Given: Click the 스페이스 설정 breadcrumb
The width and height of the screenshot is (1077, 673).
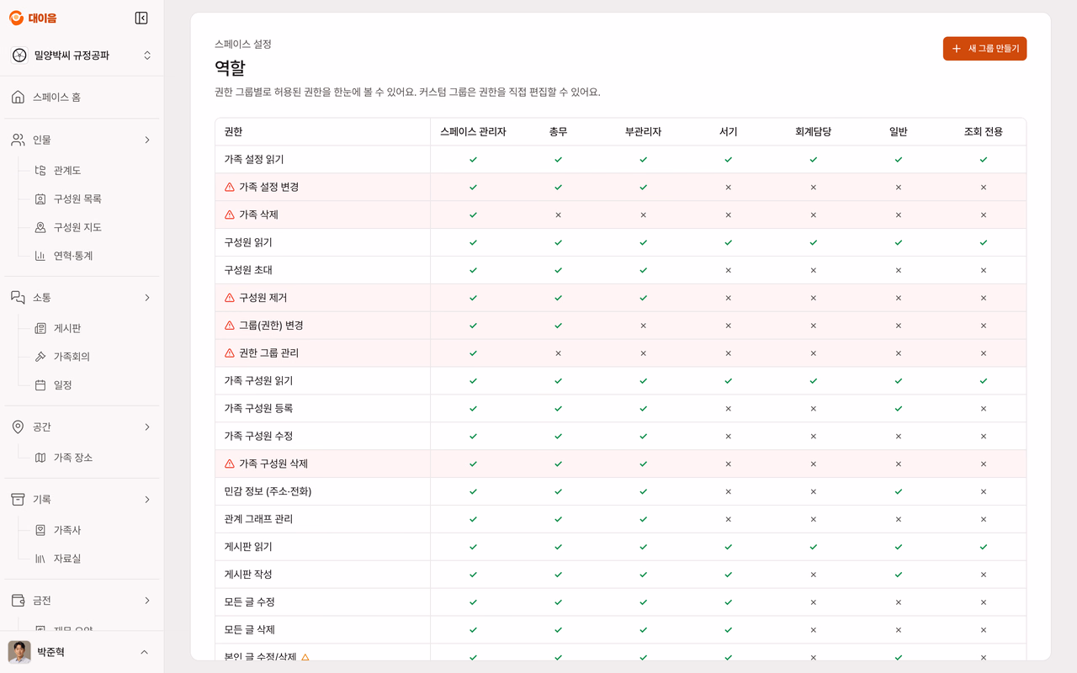Looking at the screenshot, I should coord(243,44).
